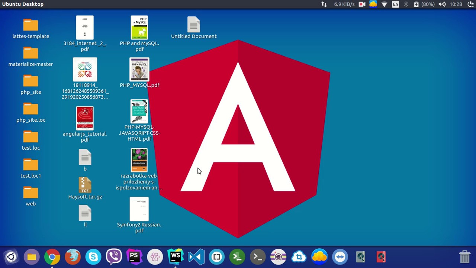Select the PHP_MYSQL.pdf file
Viewport: 476px width, 268px height.
pyautogui.click(x=139, y=73)
